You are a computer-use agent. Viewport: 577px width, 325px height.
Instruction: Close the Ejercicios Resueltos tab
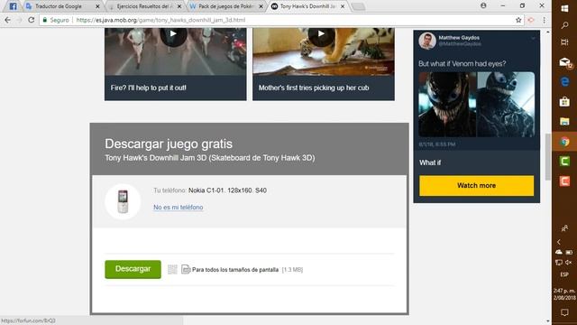coord(179,6)
